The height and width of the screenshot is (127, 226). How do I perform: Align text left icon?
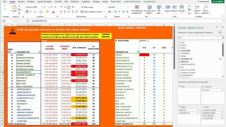tap(61, 12)
